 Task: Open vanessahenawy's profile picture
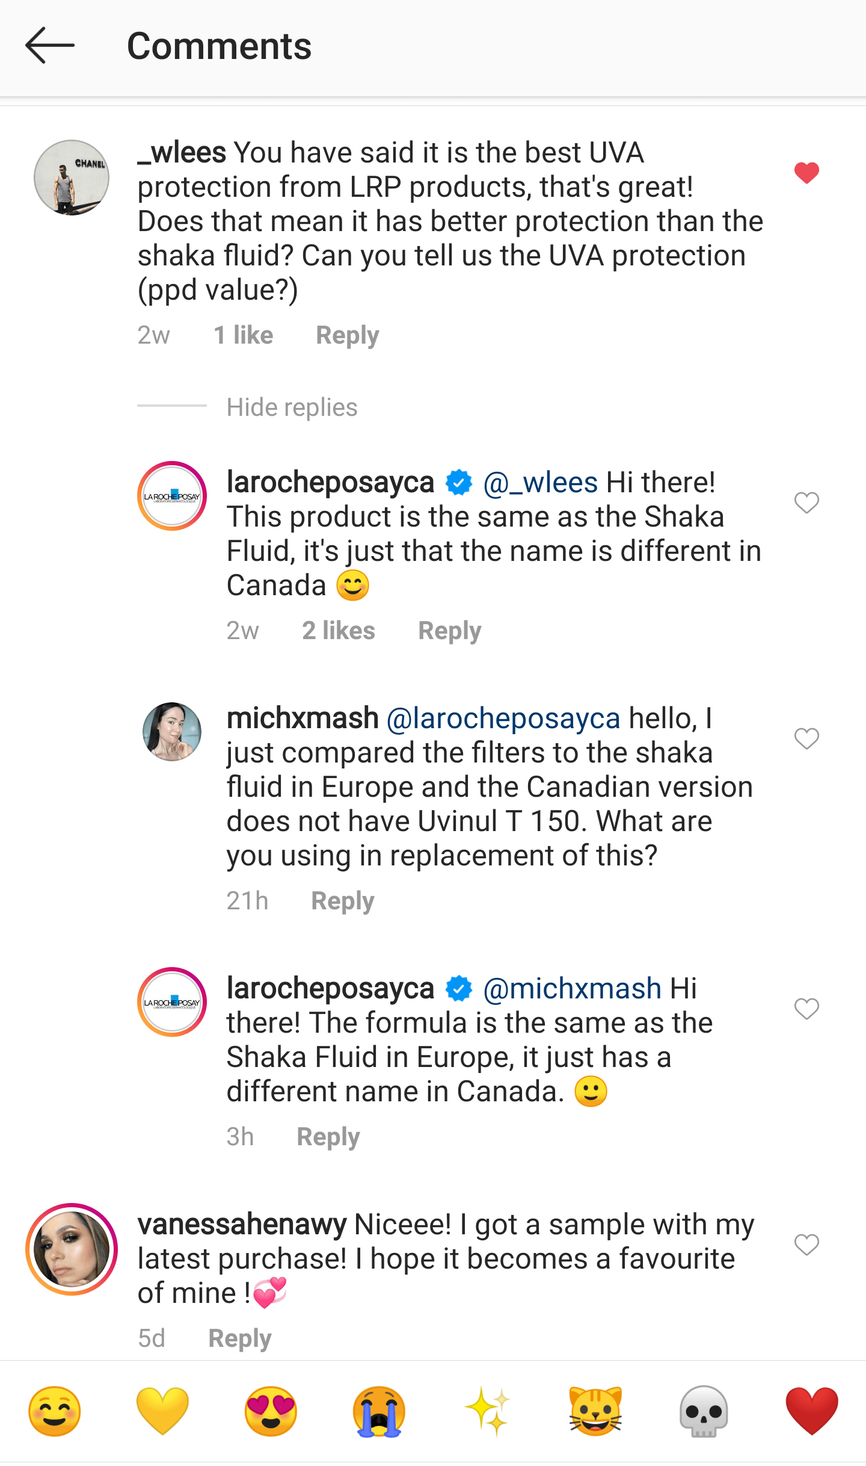coord(72,1249)
